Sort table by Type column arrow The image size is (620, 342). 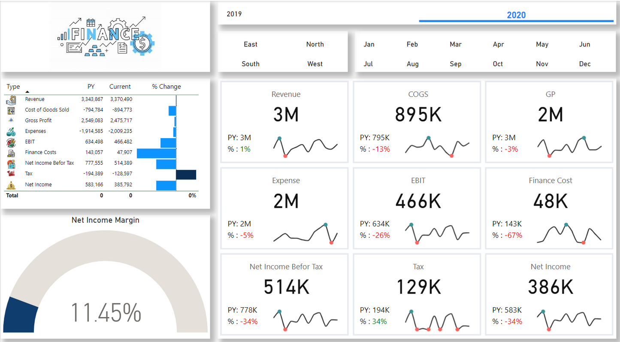27,91
